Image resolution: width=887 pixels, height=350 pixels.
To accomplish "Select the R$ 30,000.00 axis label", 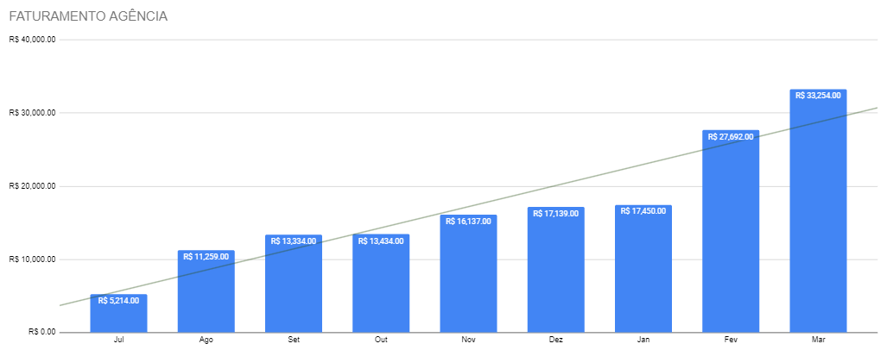I will [32, 113].
